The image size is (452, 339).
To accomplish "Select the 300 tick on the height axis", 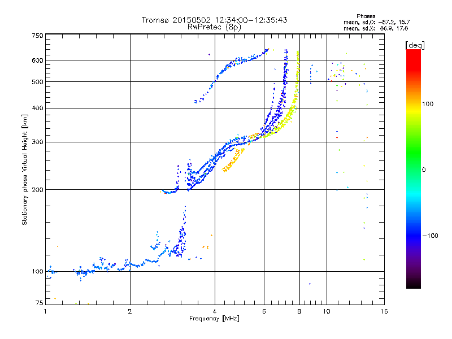I will pyautogui.click(x=37, y=142).
